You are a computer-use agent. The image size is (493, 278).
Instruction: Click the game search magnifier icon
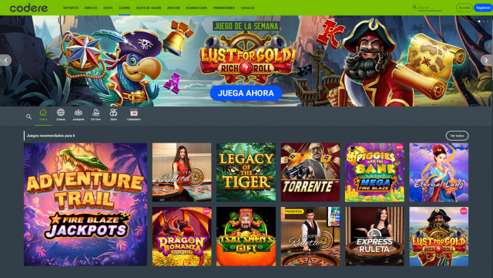tap(29, 117)
